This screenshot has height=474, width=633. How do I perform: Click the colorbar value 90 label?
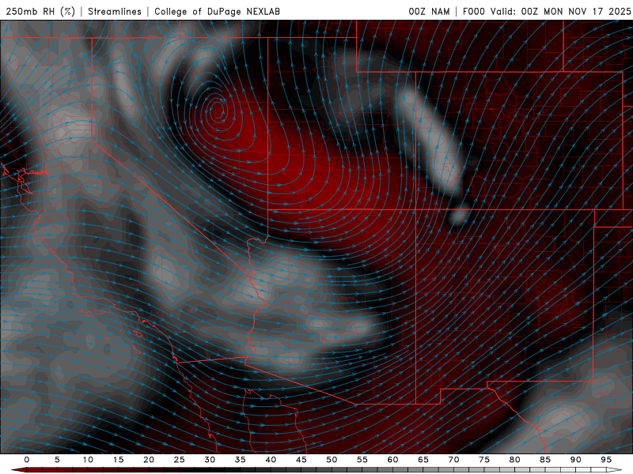tap(575, 460)
